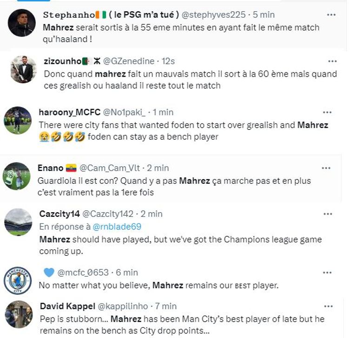The image size is (357, 338).
Task: Click David Kappel's profile photo
Action: [19, 314]
